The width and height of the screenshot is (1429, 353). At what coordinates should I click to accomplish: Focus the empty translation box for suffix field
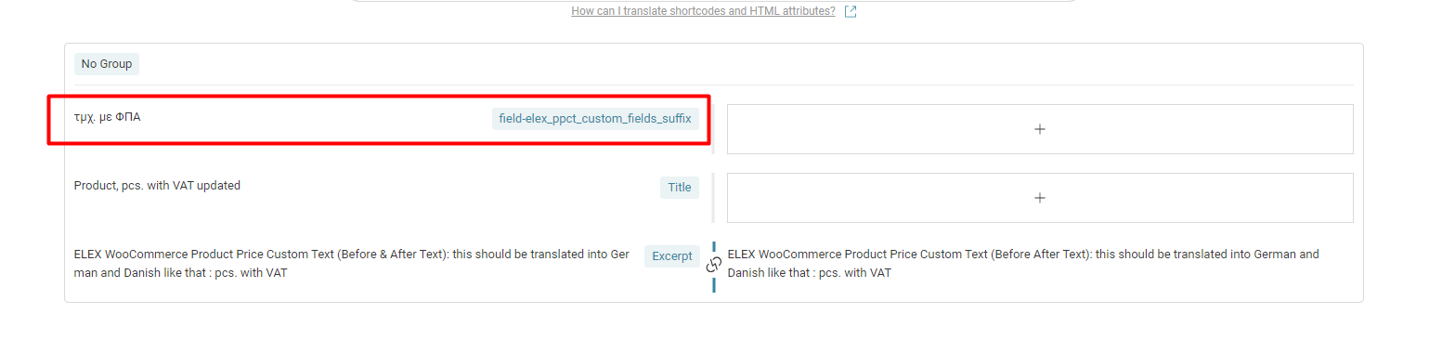1040,129
